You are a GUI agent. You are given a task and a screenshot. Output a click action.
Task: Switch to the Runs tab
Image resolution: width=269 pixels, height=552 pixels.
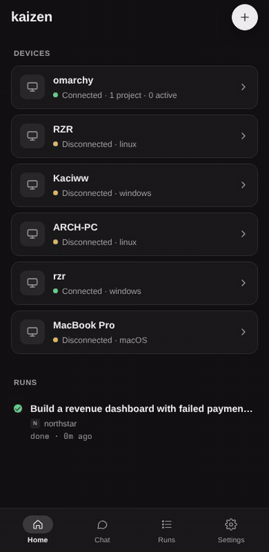[x=167, y=530]
